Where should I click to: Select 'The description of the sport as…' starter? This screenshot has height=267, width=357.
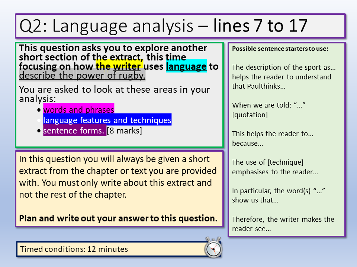pyautogui.click(x=284, y=67)
